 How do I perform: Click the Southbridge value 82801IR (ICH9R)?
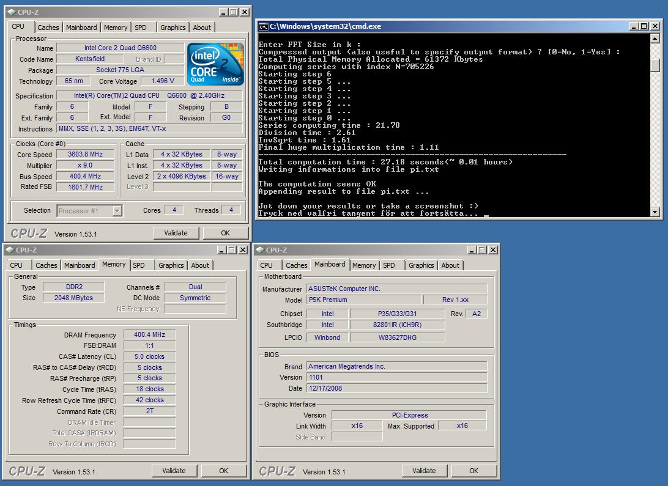point(397,325)
